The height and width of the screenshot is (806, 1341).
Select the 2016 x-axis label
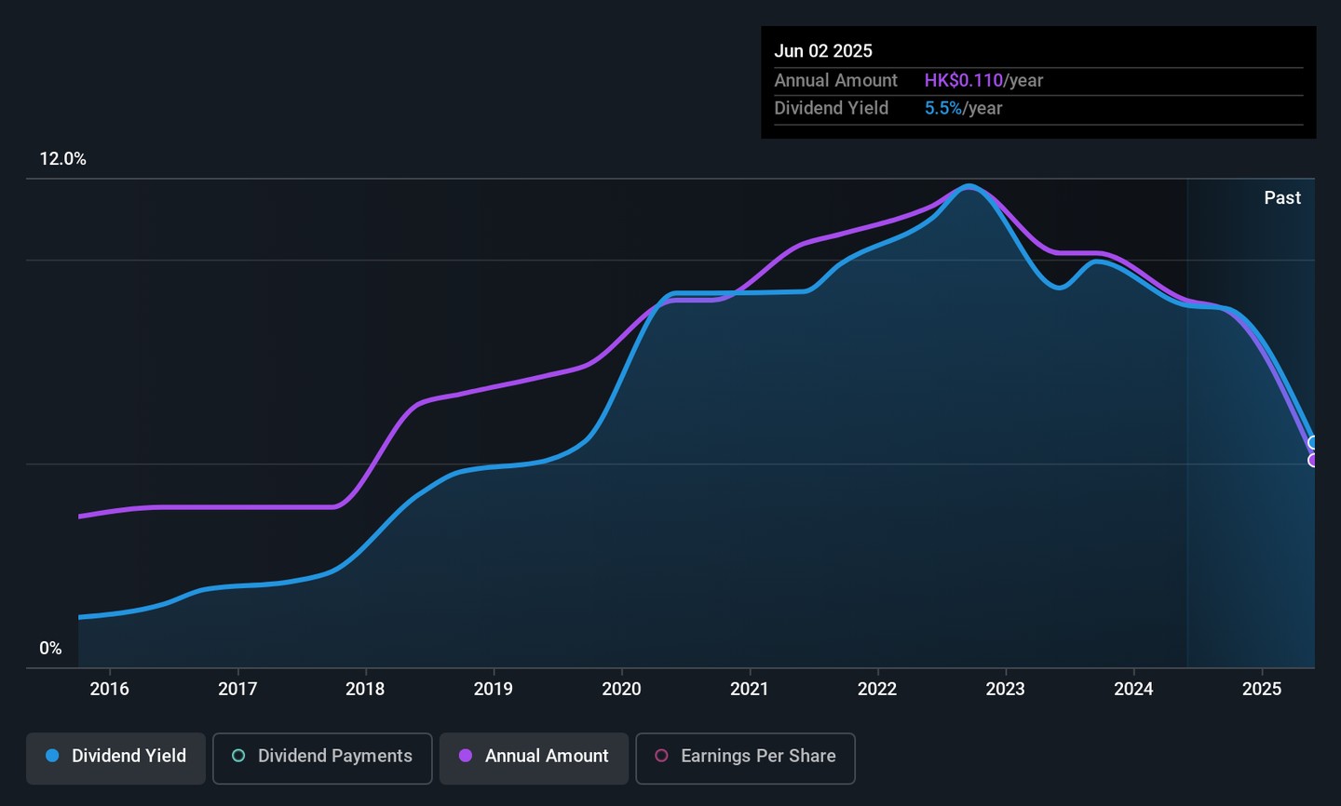[x=109, y=689]
